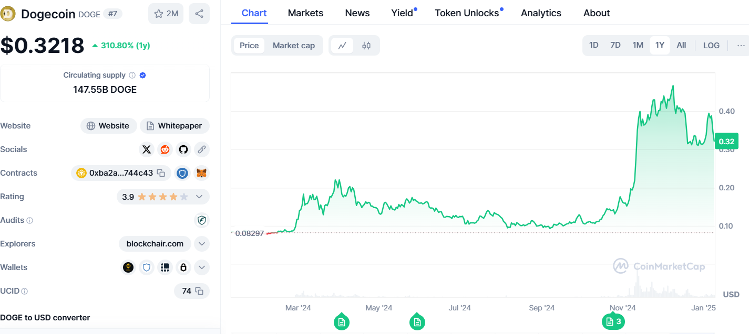Click the share icon next to watchlist
Screen dimensions: 749x334
(199, 14)
